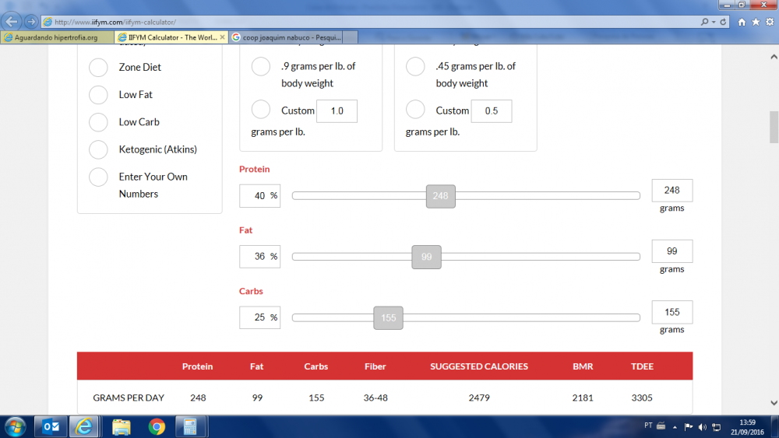The height and width of the screenshot is (438, 779).
Task: Open the browser Home icon
Action: click(x=742, y=22)
